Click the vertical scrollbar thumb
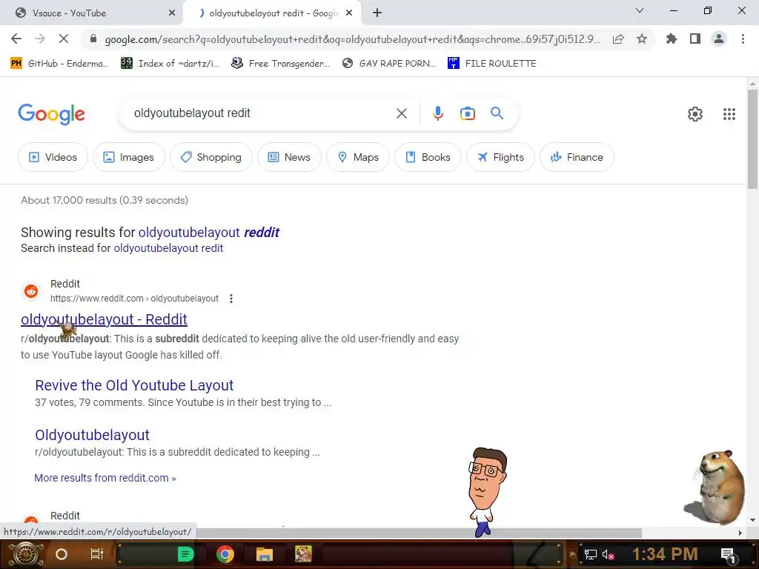759x569 pixels. 752,139
